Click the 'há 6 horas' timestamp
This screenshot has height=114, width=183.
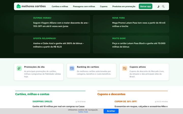(82, 102)
